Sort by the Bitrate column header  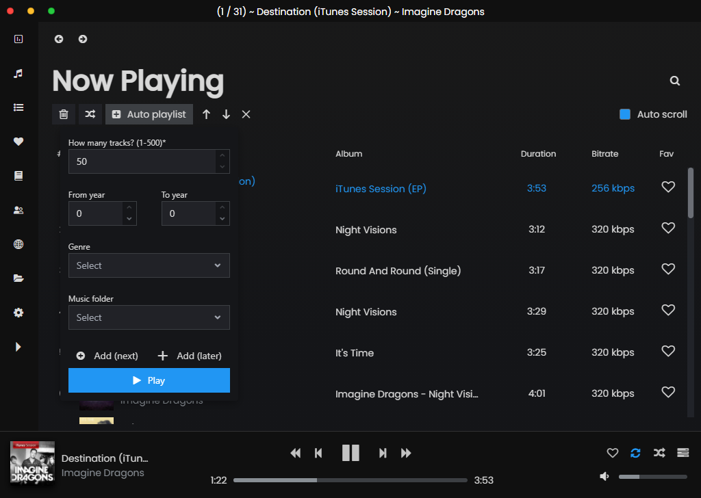(x=605, y=154)
